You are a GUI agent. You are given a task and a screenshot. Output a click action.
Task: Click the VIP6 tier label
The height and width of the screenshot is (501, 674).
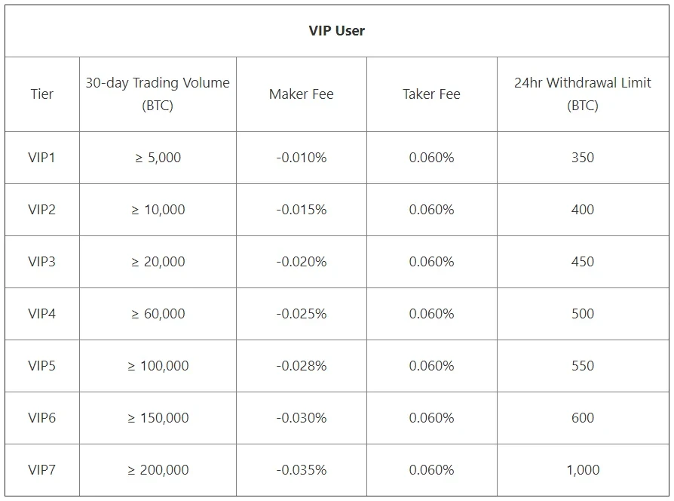pyautogui.click(x=42, y=417)
